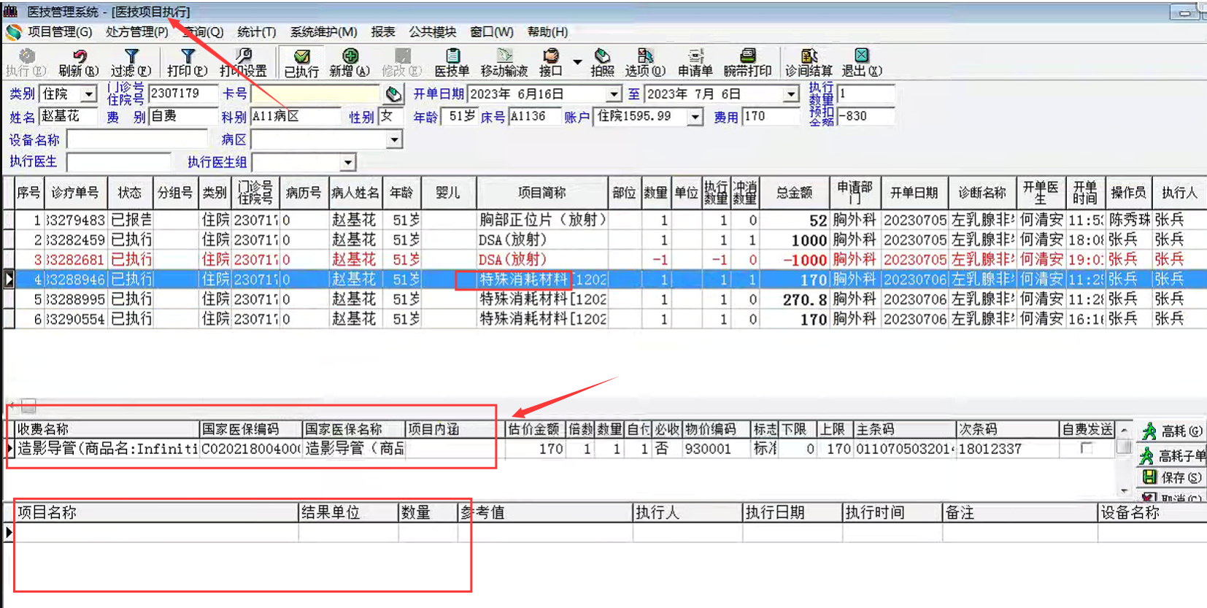Expand the 病区 dropdown
This screenshot has width=1207, height=608.
coord(395,139)
